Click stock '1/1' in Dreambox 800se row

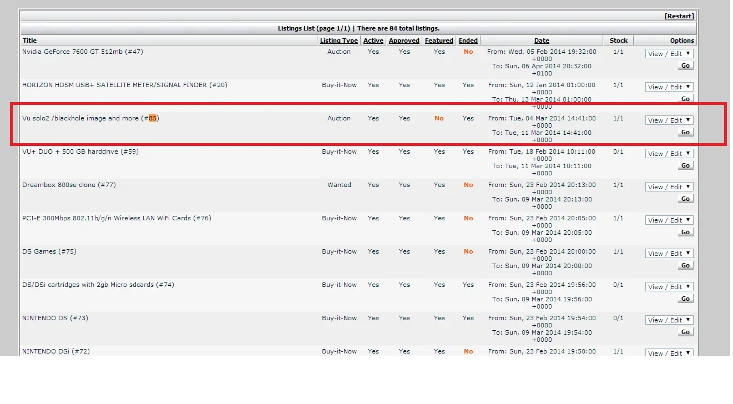(618, 185)
